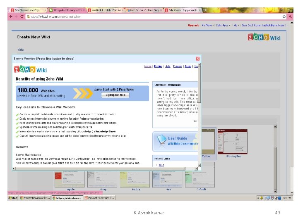Select the Sea theme thumbnail
The width and height of the screenshot is (298, 223).
pyautogui.click(x=168, y=180)
